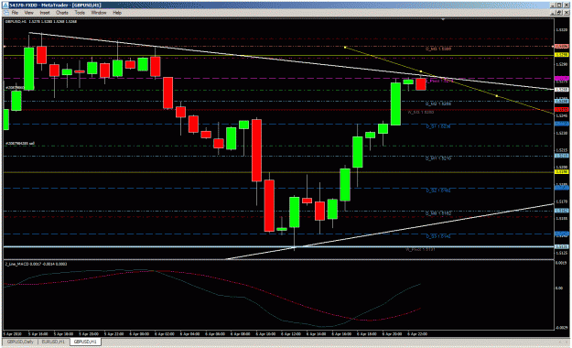The width and height of the screenshot is (572, 348).
Task: Click the yellow price tag near 1.5298
Action: tap(561, 54)
